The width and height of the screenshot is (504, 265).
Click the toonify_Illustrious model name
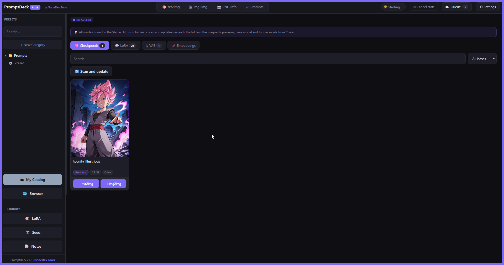87,162
